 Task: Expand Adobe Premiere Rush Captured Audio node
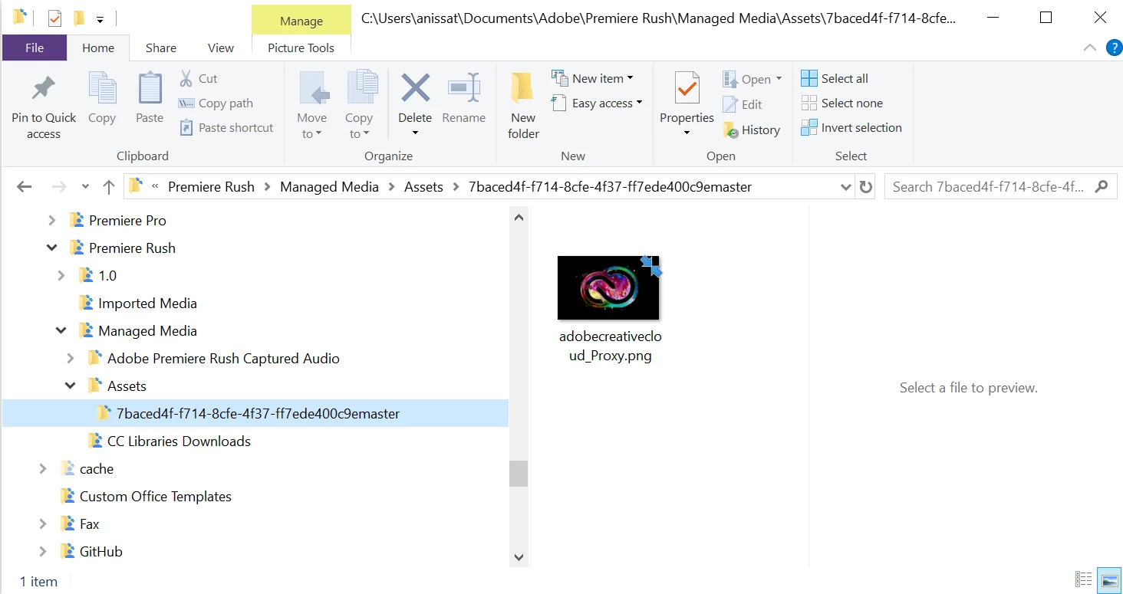[x=71, y=359]
